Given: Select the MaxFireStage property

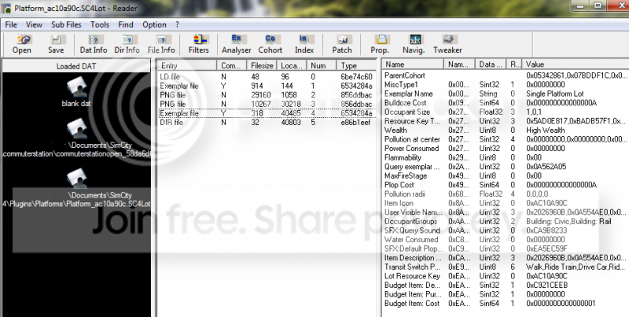Looking at the screenshot, I should tap(506, 175).
